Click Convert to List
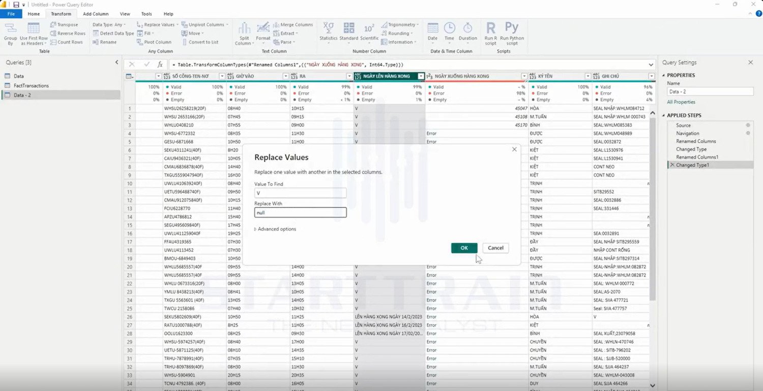 coord(199,42)
